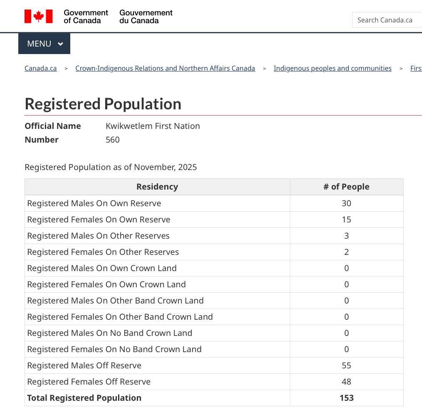Click the Canadian flag logo
422x412 pixels.
(38, 17)
